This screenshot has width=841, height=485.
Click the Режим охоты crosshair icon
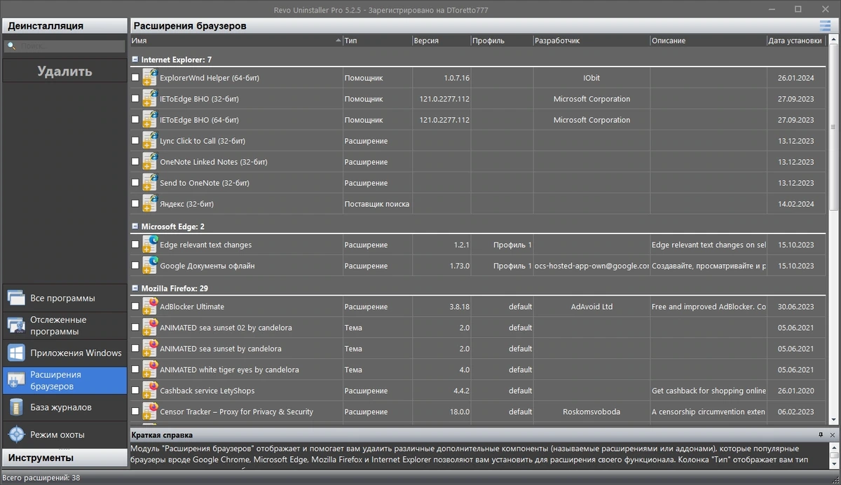(x=16, y=435)
